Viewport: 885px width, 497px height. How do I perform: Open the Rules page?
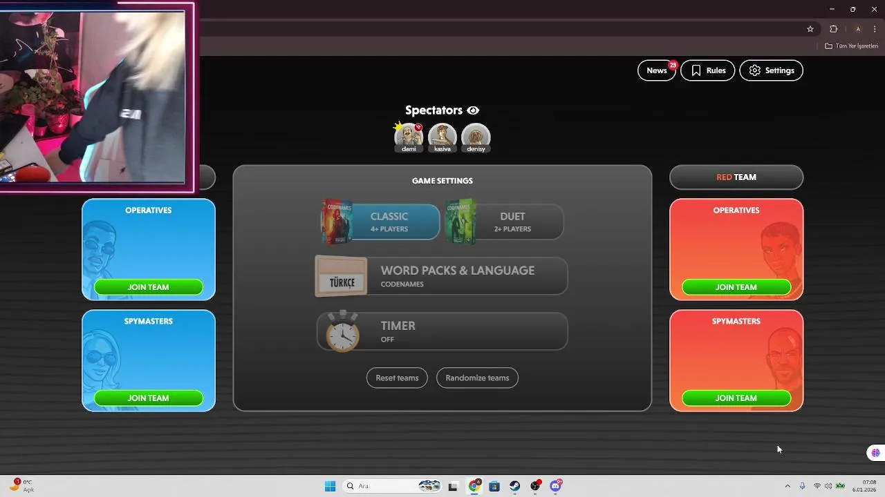click(x=708, y=70)
